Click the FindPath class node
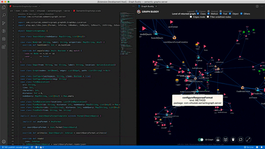Viewport: 265px width, 149px height. pos(198,57)
